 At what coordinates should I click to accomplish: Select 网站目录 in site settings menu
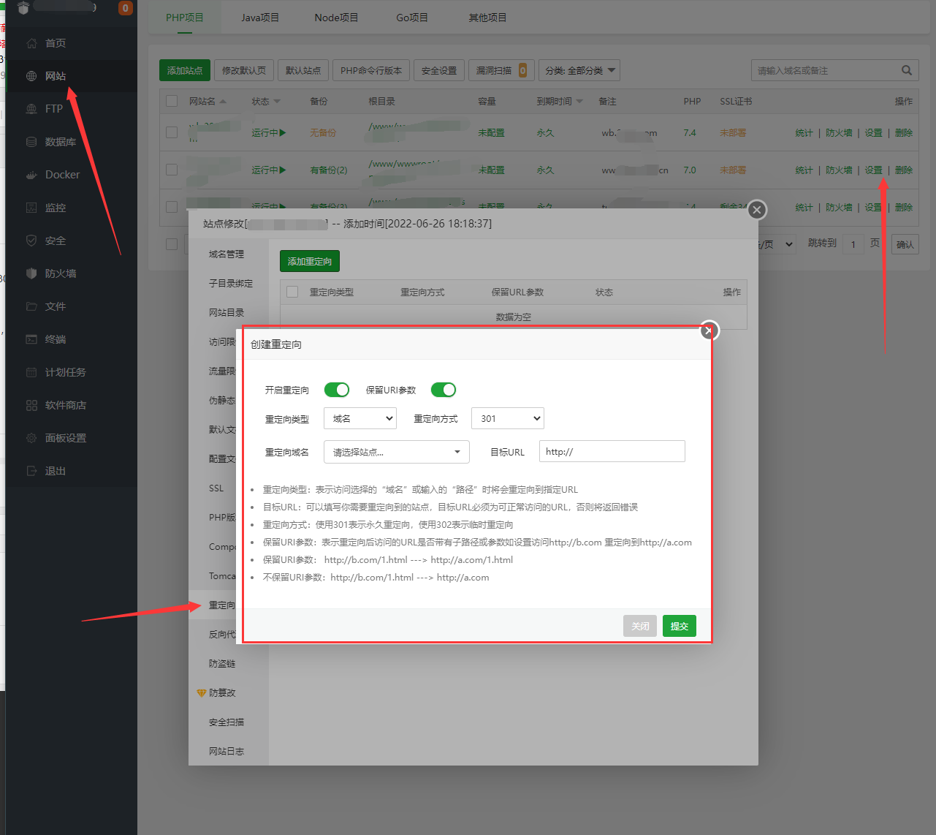click(227, 312)
